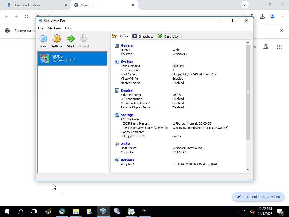Open Task View on the taskbar
The width and height of the screenshot is (289, 217).
[x=34, y=211]
